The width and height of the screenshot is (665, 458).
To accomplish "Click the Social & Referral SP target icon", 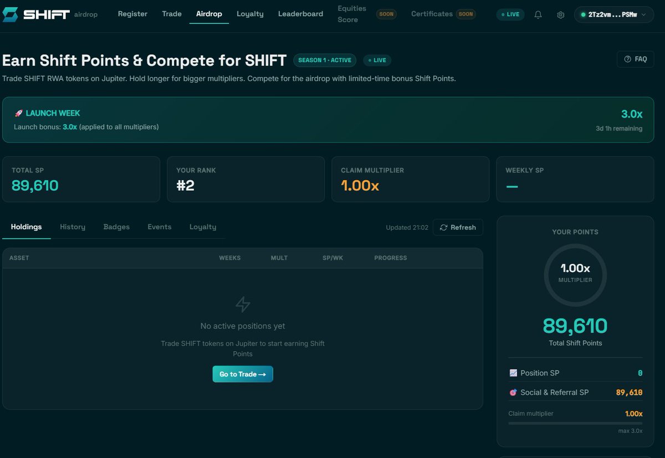I will (513, 393).
